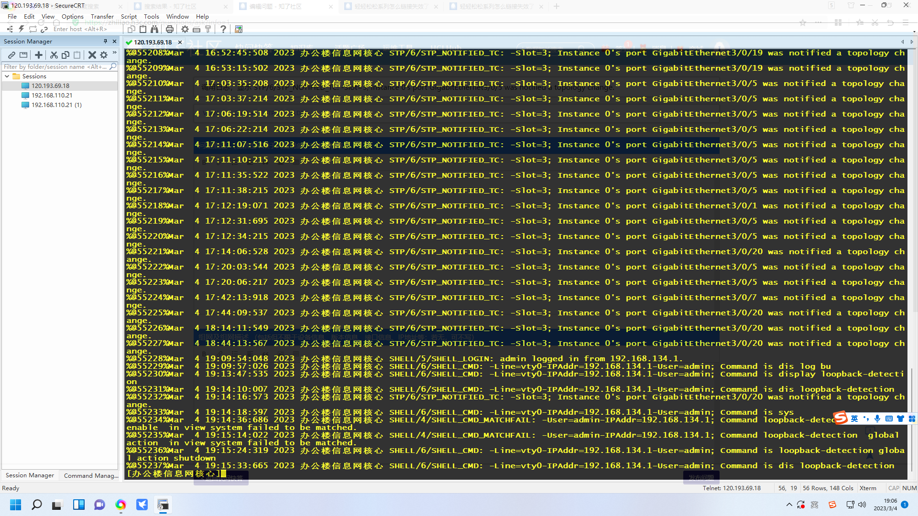Screen dimensions: 918x516
Task: Click the Help question mark icon
Action: tap(223, 29)
